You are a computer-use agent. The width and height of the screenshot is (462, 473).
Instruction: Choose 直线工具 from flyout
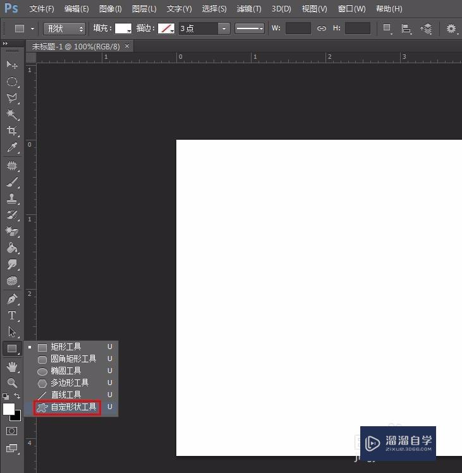pyautogui.click(x=71, y=395)
